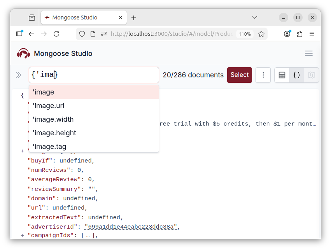Open site permissions icon in address bar

tap(103, 34)
